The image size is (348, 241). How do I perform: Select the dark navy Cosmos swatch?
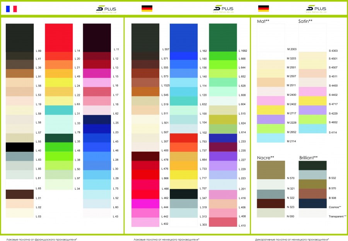coord(312,204)
